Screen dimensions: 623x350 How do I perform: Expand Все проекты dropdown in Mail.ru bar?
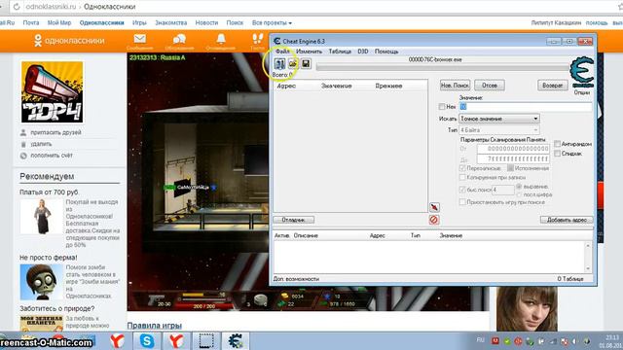[x=272, y=23]
